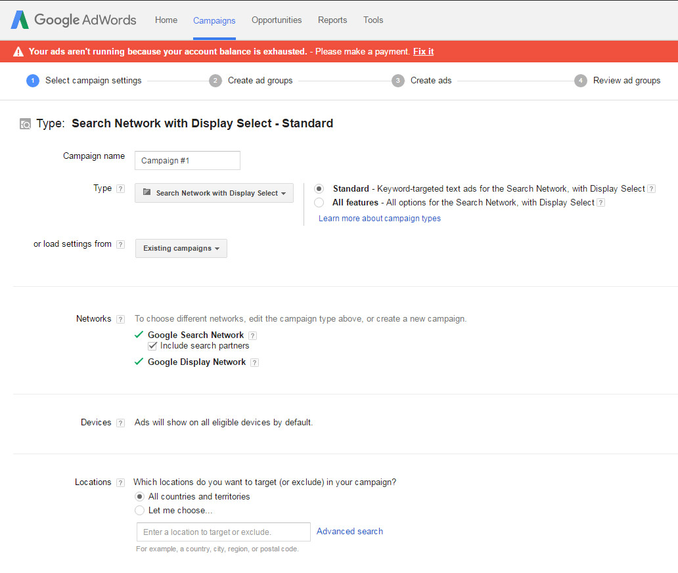Open the Opportunities tab
This screenshot has height=573, width=678.
click(277, 20)
